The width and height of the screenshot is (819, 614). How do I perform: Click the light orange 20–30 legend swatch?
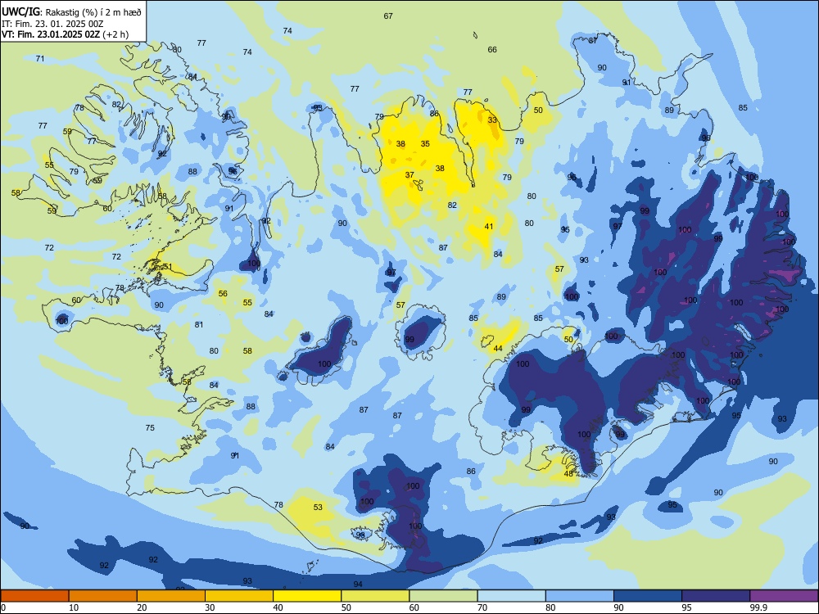click(171, 596)
